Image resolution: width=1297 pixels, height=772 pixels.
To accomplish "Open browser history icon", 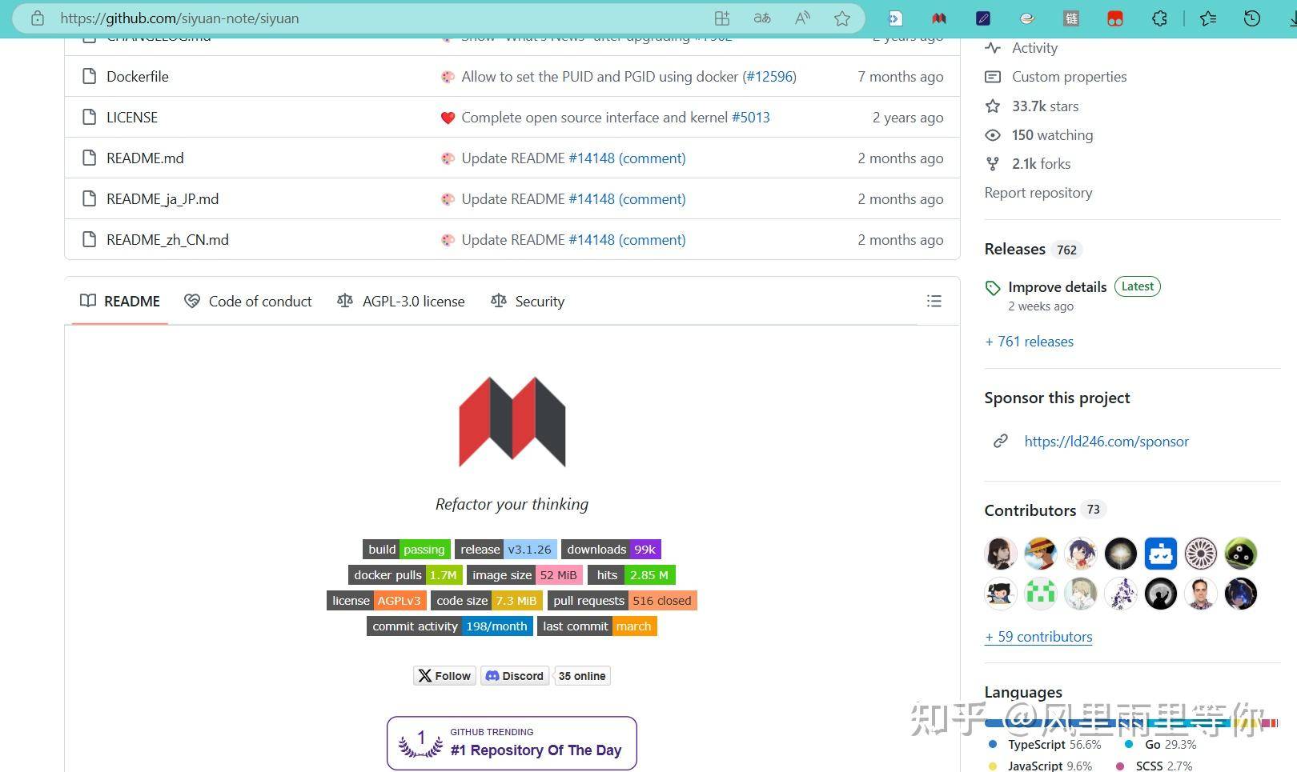I will click(1252, 18).
